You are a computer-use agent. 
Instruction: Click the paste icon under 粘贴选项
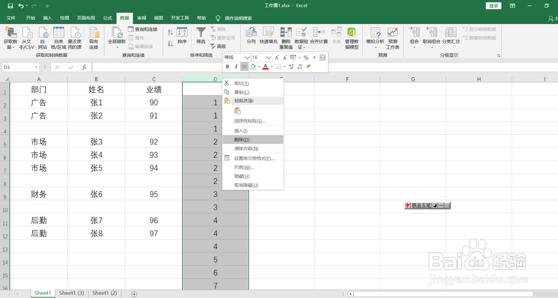[x=237, y=111]
